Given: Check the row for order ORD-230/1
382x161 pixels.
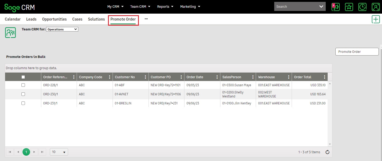Looking at the screenshot, I should coord(23,94).
